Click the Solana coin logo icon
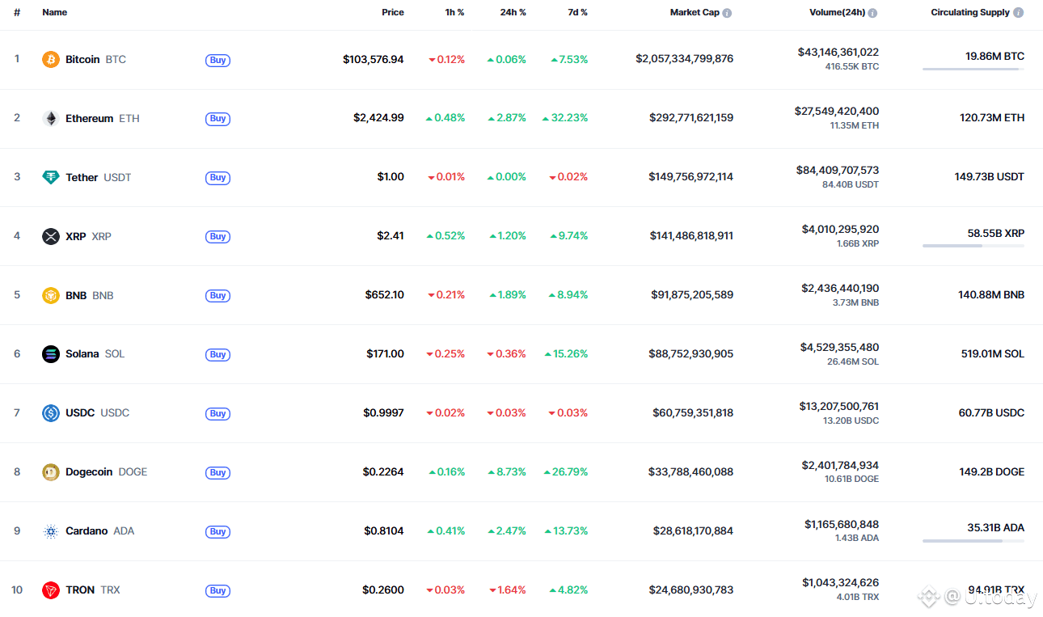This screenshot has width=1043, height=617. pos(51,354)
